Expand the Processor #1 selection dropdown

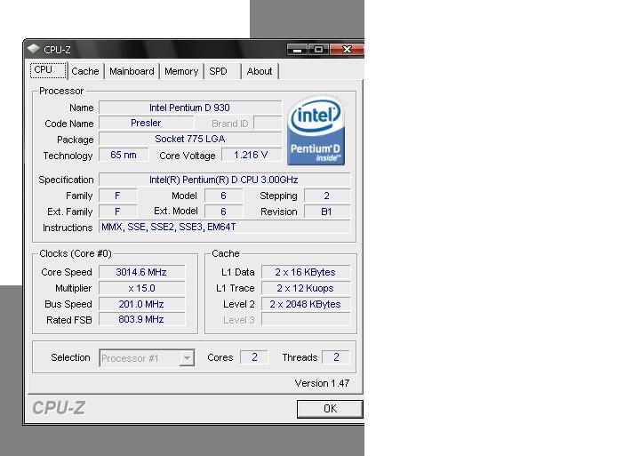[x=186, y=358]
